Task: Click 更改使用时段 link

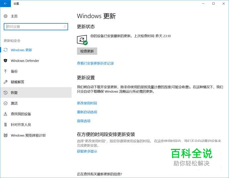Action: 87,103
